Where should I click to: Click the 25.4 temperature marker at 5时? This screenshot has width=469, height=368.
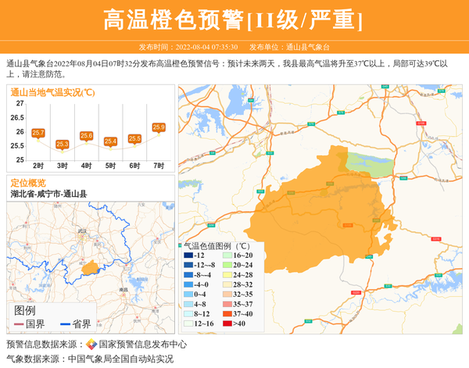(x=111, y=141)
